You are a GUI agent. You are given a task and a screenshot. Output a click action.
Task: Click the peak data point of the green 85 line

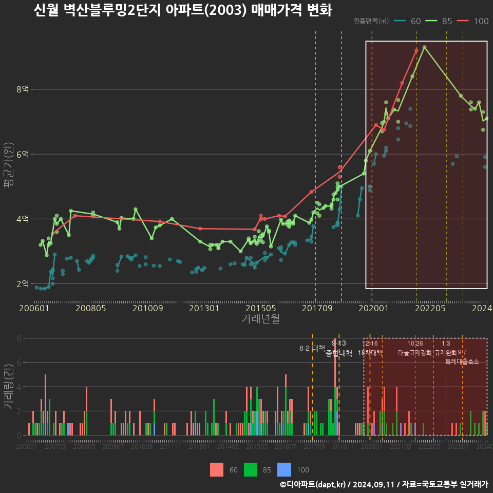point(425,47)
